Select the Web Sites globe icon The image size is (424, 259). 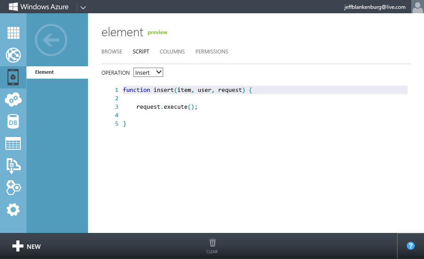pos(13,55)
